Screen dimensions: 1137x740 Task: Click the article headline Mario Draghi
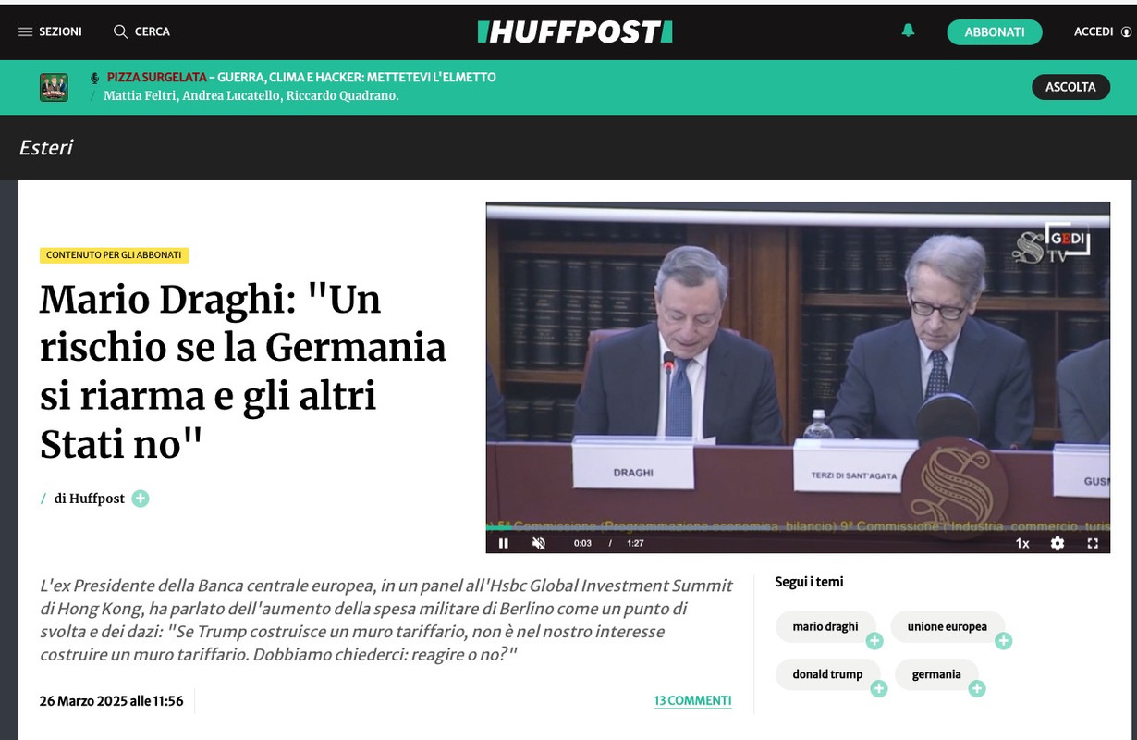click(x=243, y=372)
